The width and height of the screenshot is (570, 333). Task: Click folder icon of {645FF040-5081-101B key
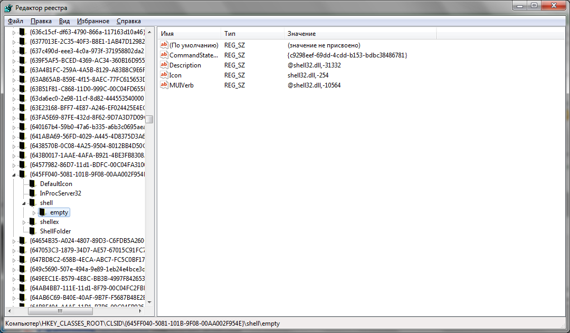tap(22, 174)
